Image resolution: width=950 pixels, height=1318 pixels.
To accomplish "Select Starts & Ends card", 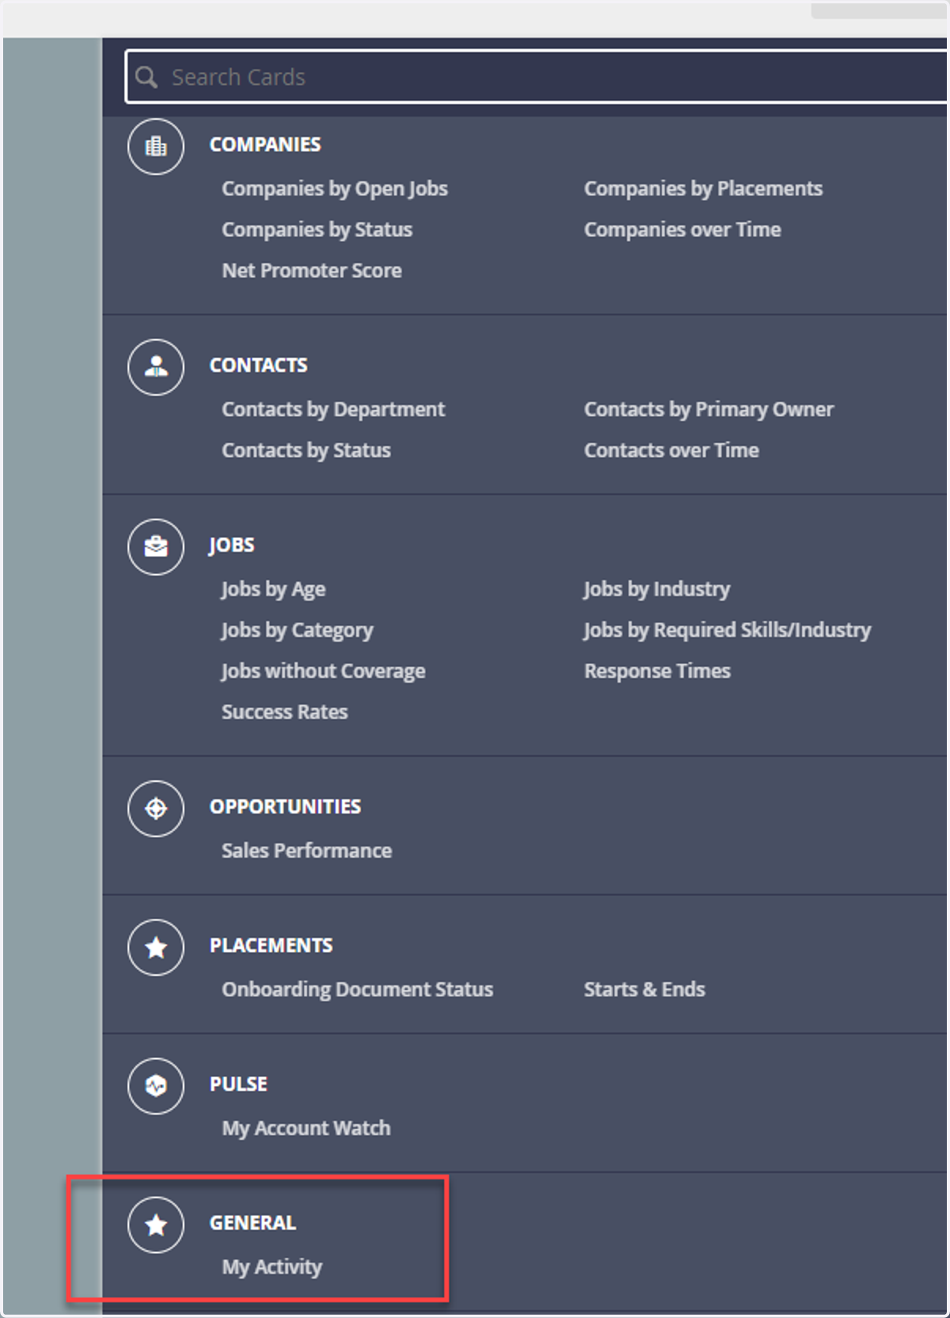I will [644, 989].
